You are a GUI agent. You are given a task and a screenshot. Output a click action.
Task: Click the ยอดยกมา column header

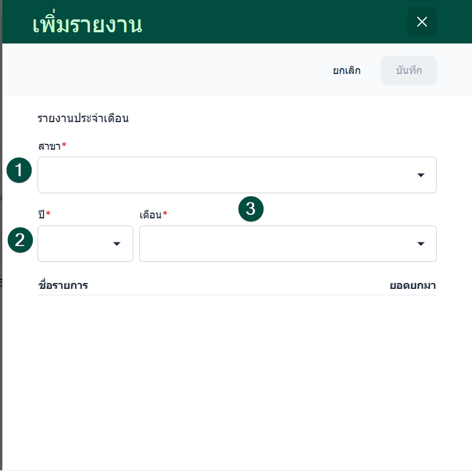pyautogui.click(x=413, y=285)
